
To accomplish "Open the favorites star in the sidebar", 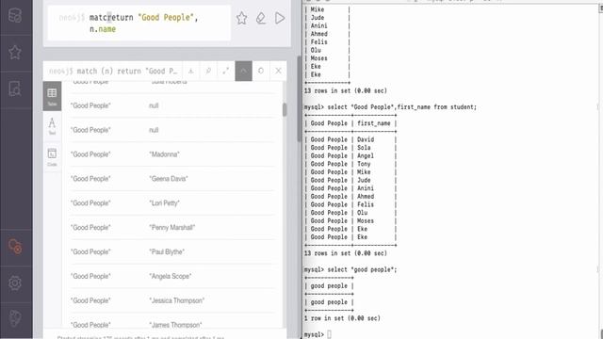I will 15,53.
